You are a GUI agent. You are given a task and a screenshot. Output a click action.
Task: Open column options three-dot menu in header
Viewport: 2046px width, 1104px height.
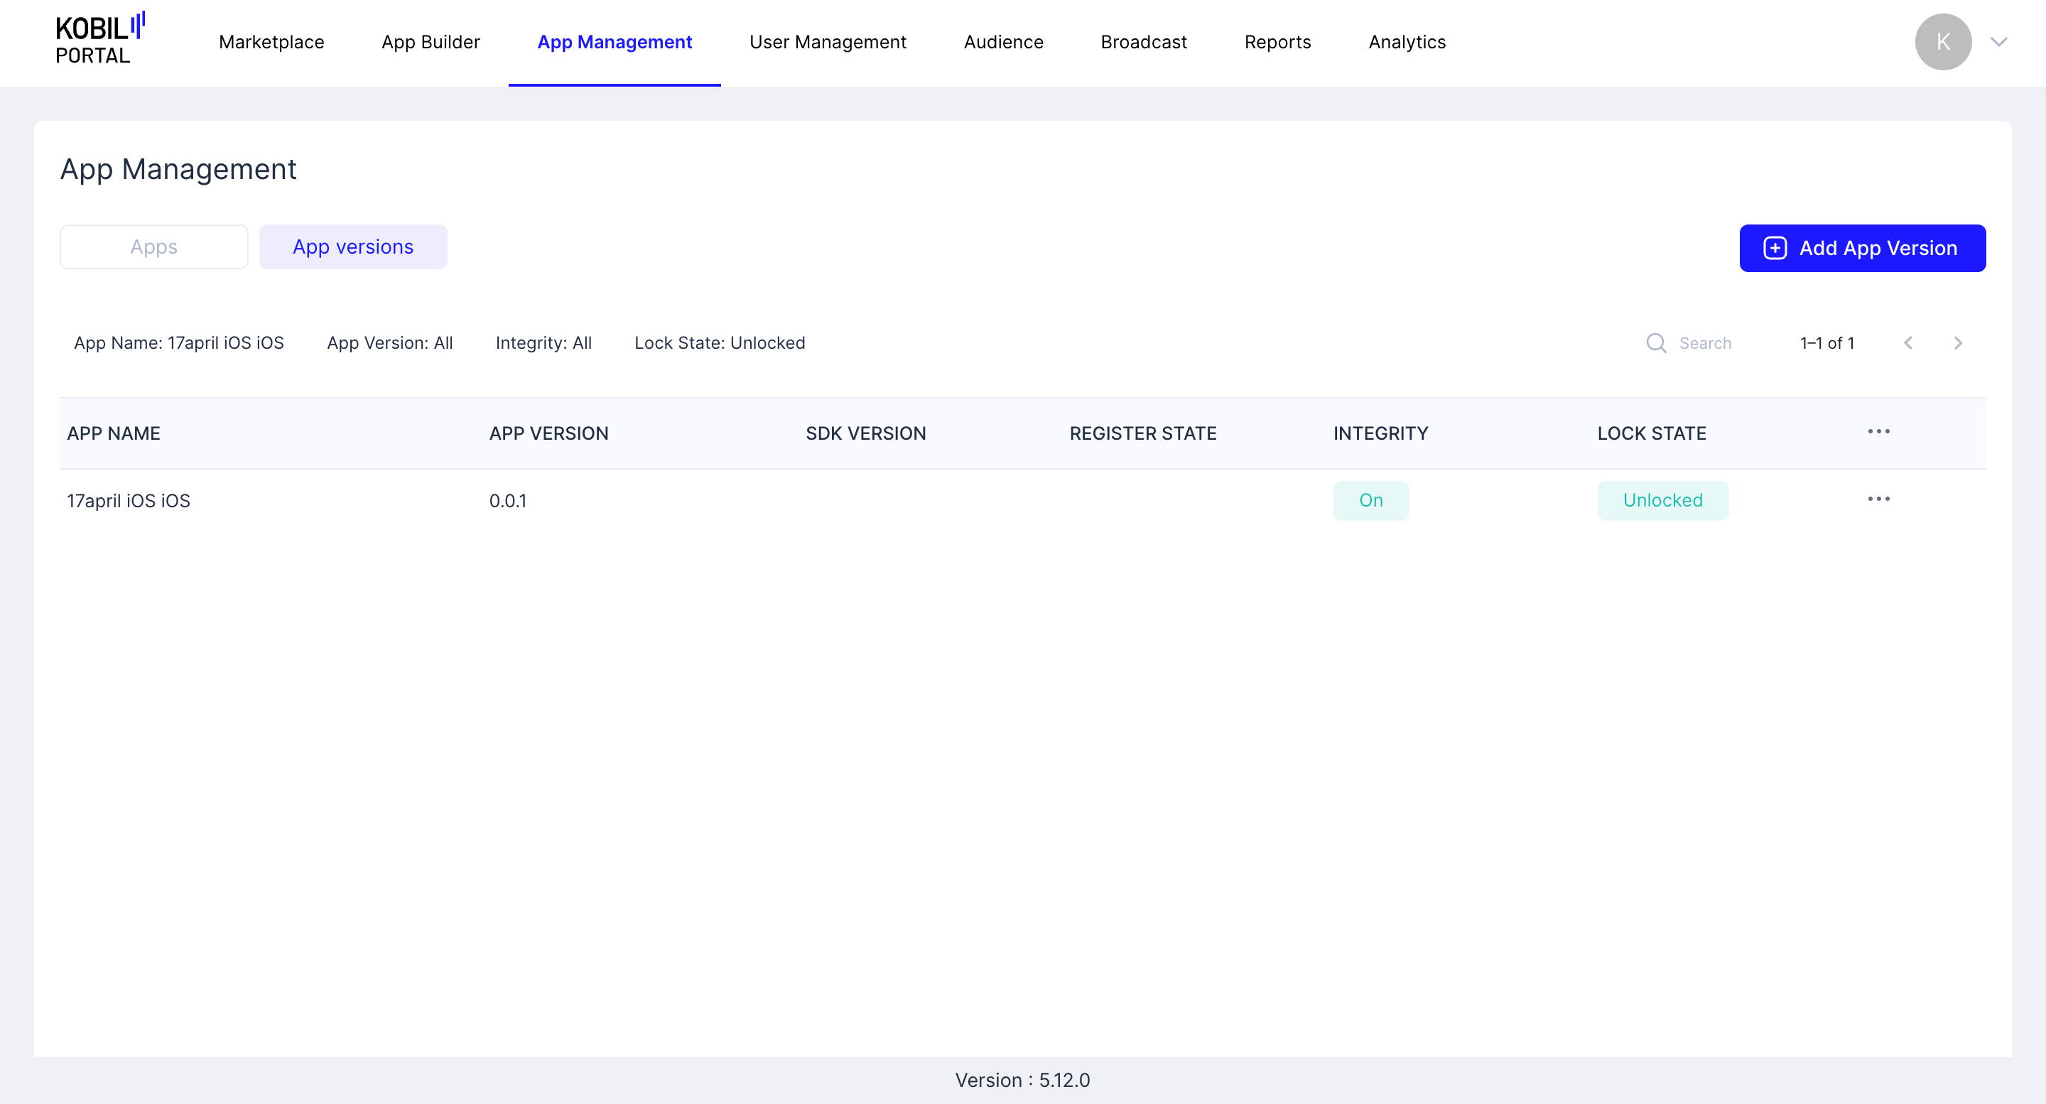1878,431
